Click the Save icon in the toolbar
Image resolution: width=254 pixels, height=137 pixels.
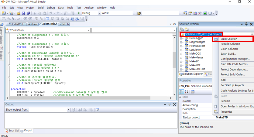[24, 13]
